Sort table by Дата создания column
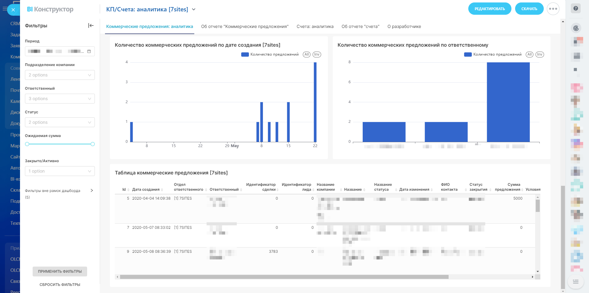Image resolution: width=589 pixels, height=293 pixels. tap(147, 189)
